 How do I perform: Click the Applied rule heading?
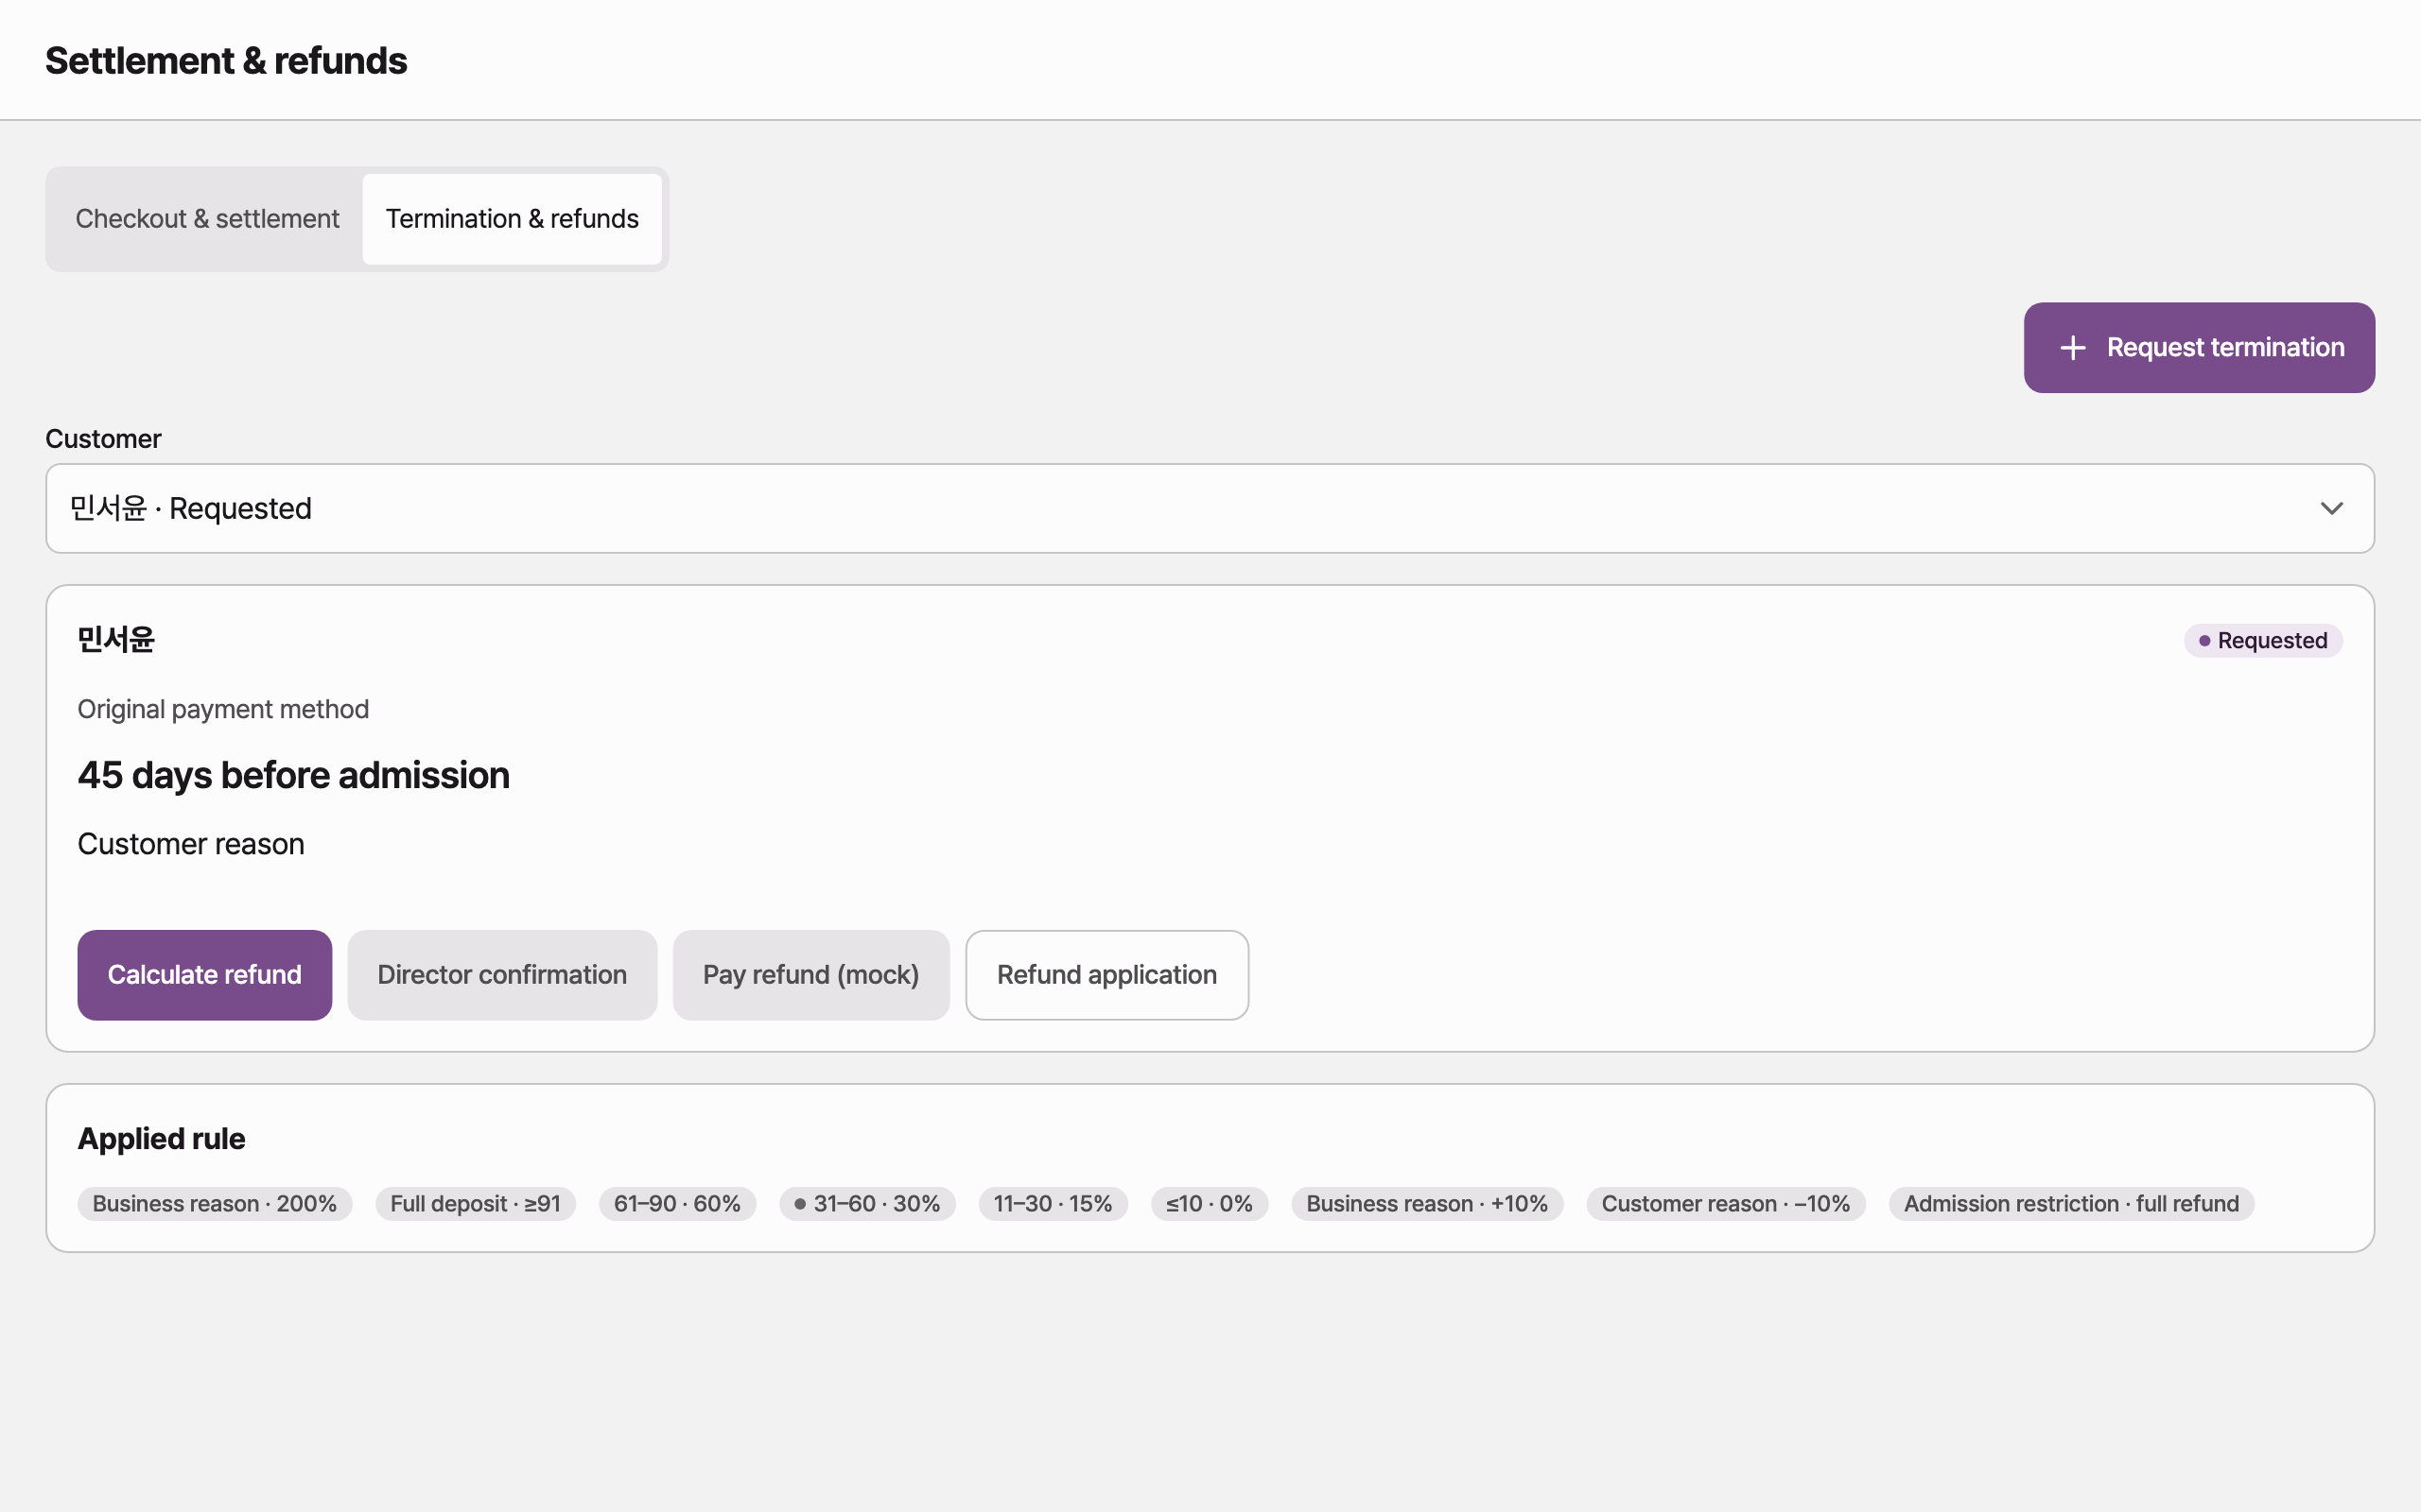coord(161,1138)
